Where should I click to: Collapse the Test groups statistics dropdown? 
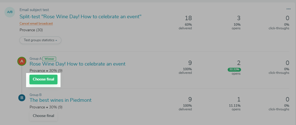pos(40,40)
